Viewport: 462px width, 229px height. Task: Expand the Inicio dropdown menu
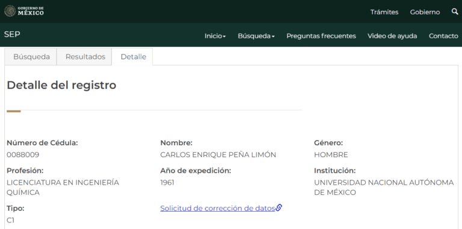point(215,36)
